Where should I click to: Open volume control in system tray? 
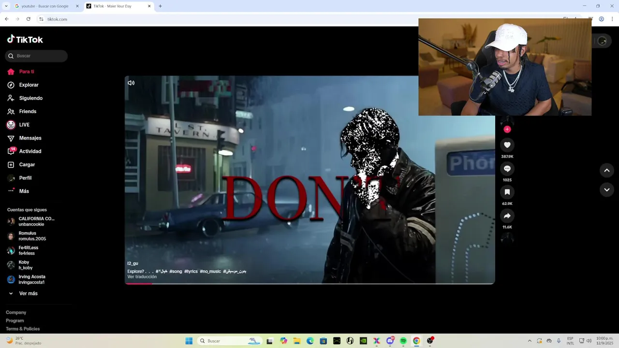tap(589, 341)
